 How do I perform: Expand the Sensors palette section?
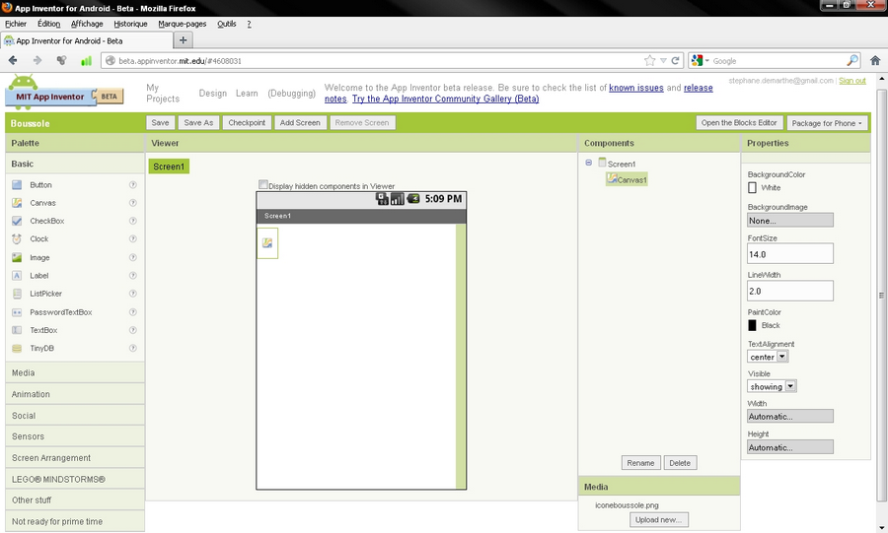[75, 436]
